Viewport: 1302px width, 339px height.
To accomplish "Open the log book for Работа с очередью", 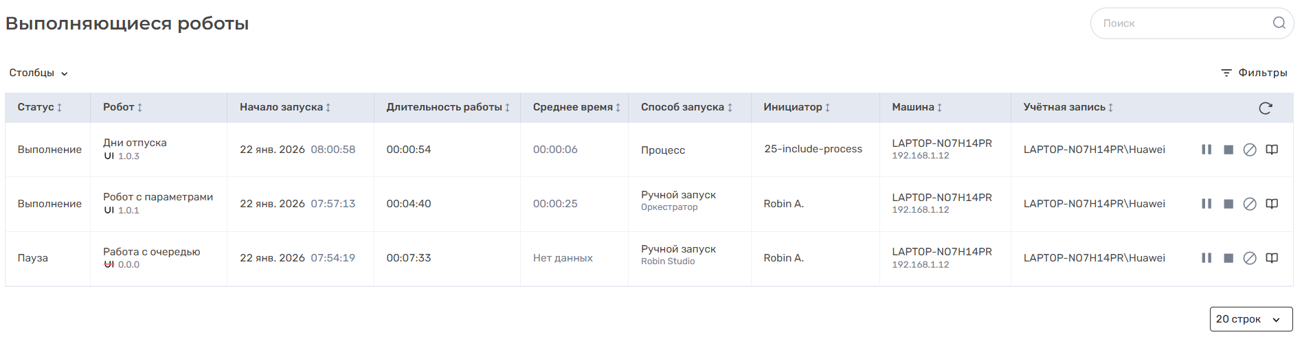I will coord(1272,258).
